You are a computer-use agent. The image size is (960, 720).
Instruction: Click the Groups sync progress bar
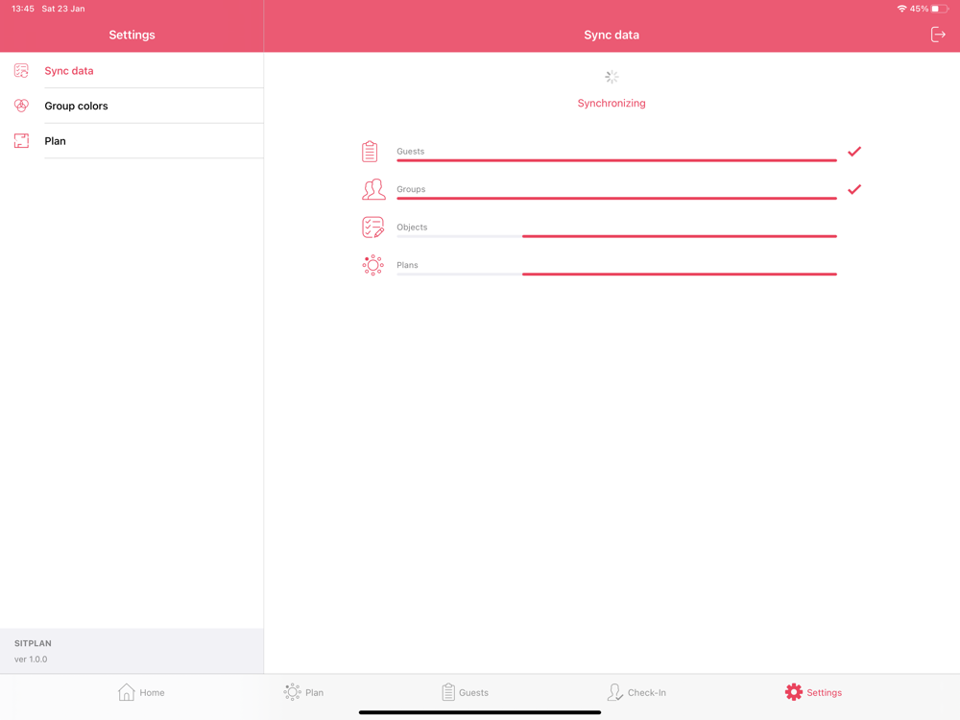(x=616, y=199)
